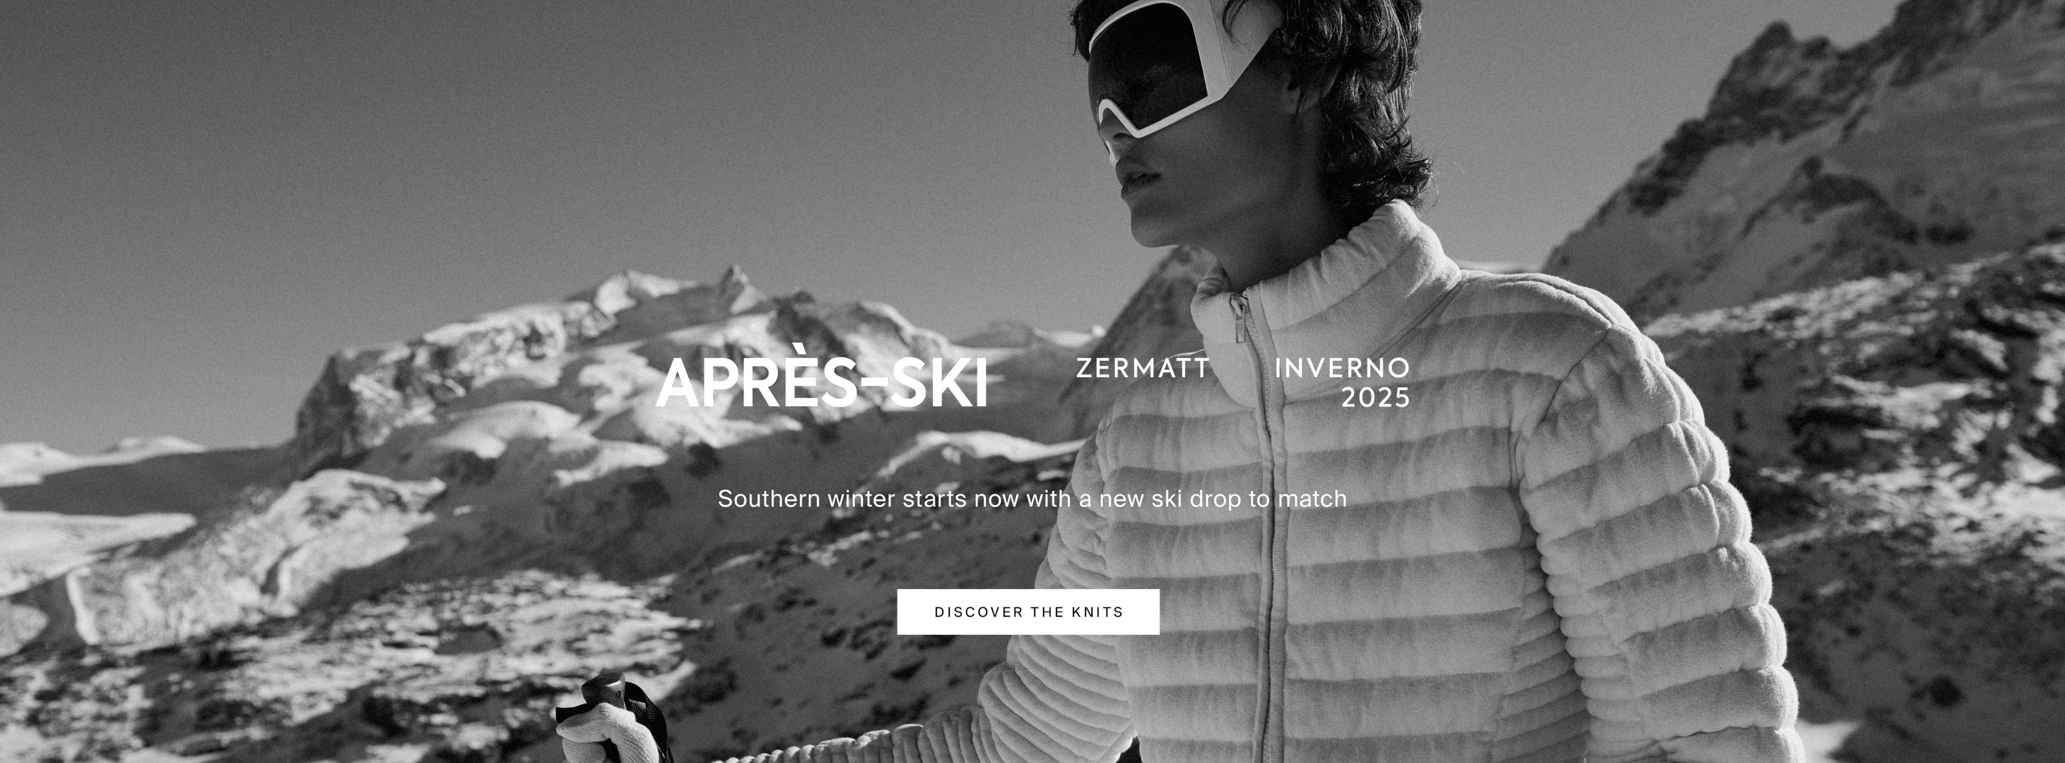Screen dimensions: 2065x763
Task: Click the INVERNO season text
Action: coord(1342,368)
